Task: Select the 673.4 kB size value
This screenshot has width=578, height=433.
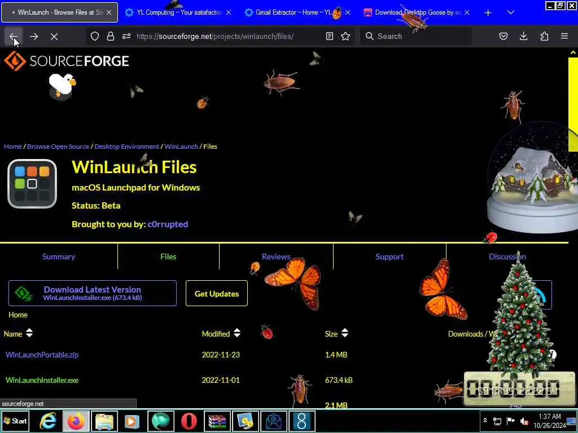Action: (339, 380)
